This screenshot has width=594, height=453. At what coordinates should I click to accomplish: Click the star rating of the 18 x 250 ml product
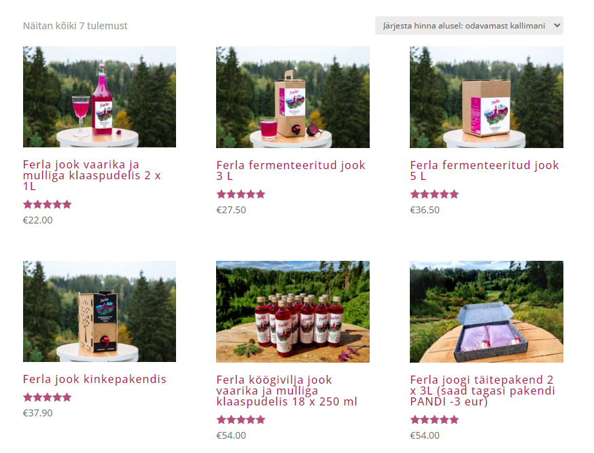click(241, 419)
